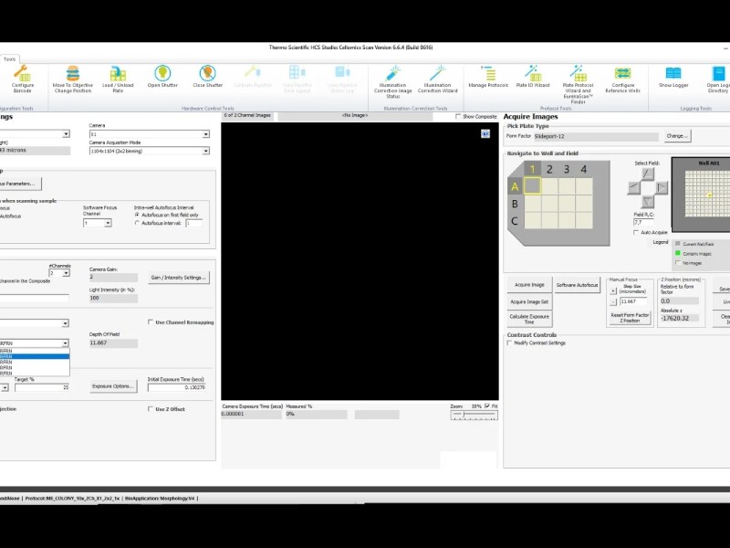Image resolution: width=730 pixels, height=548 pixels.
Task: Click the Open Shutter lightbulb icon
Action: [162, 73]
